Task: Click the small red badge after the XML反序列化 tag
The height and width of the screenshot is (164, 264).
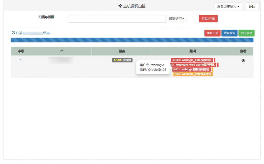Action: point(214,60)
